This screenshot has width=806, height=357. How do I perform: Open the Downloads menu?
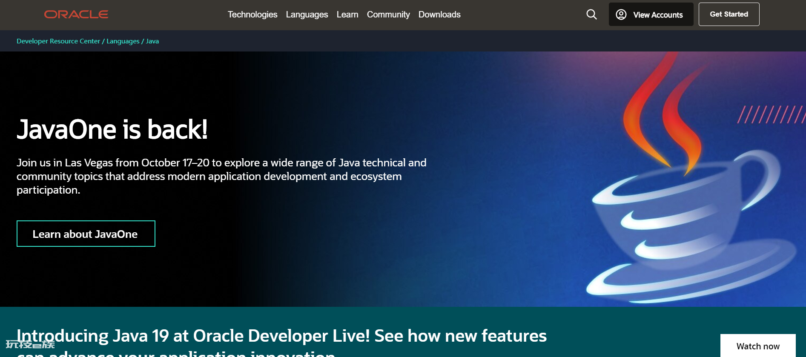(x=439, y=14)
